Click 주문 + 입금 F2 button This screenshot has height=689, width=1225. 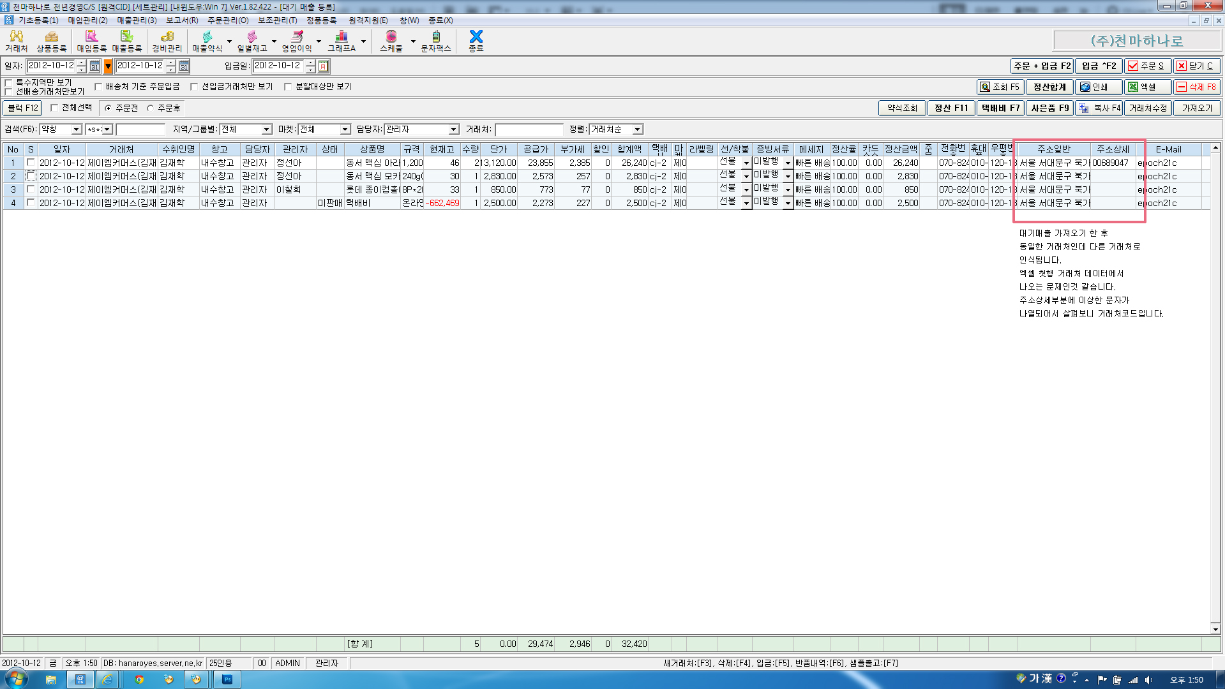(x=1042, y=66)
